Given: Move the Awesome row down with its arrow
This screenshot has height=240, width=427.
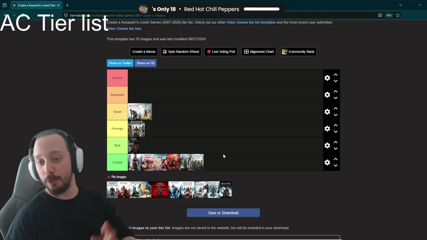Looking at the screenshot, I should (x=336, y=98).
